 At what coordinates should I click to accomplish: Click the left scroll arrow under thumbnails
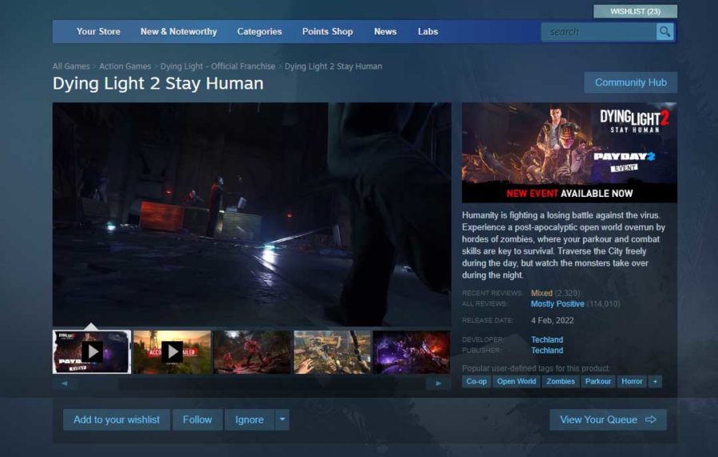pos(65,384)
